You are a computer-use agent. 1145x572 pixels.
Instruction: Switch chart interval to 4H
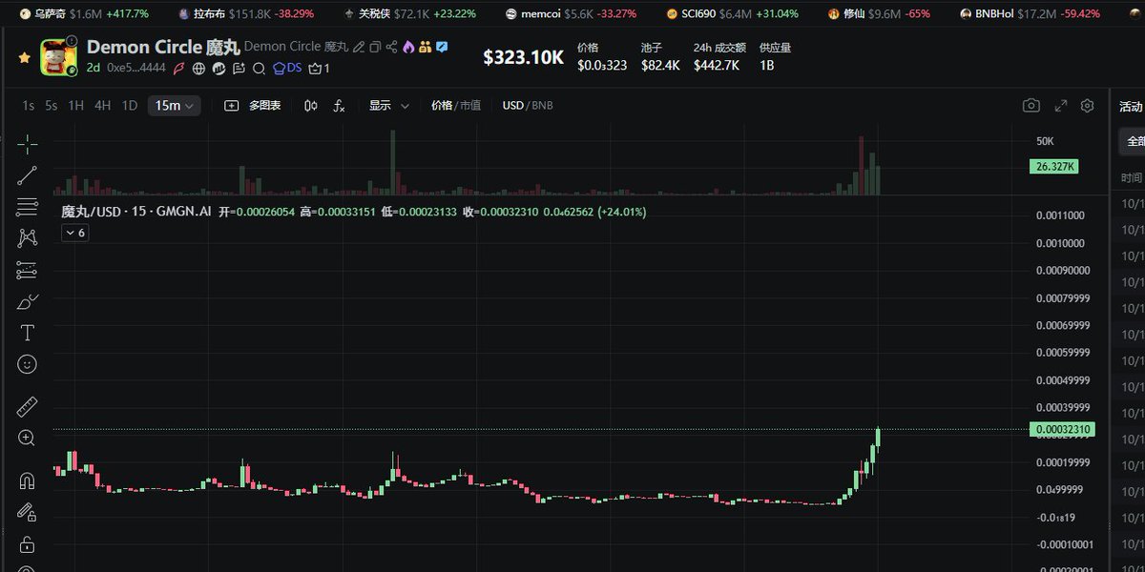coord(102,106)
